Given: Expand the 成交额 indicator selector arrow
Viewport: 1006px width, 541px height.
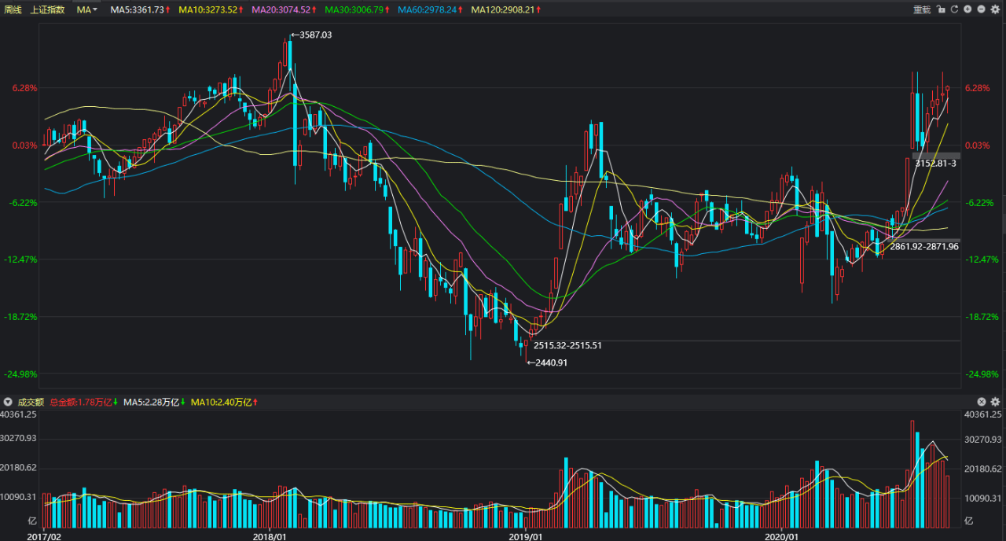Looking at the screenshot, I should 8,402.
